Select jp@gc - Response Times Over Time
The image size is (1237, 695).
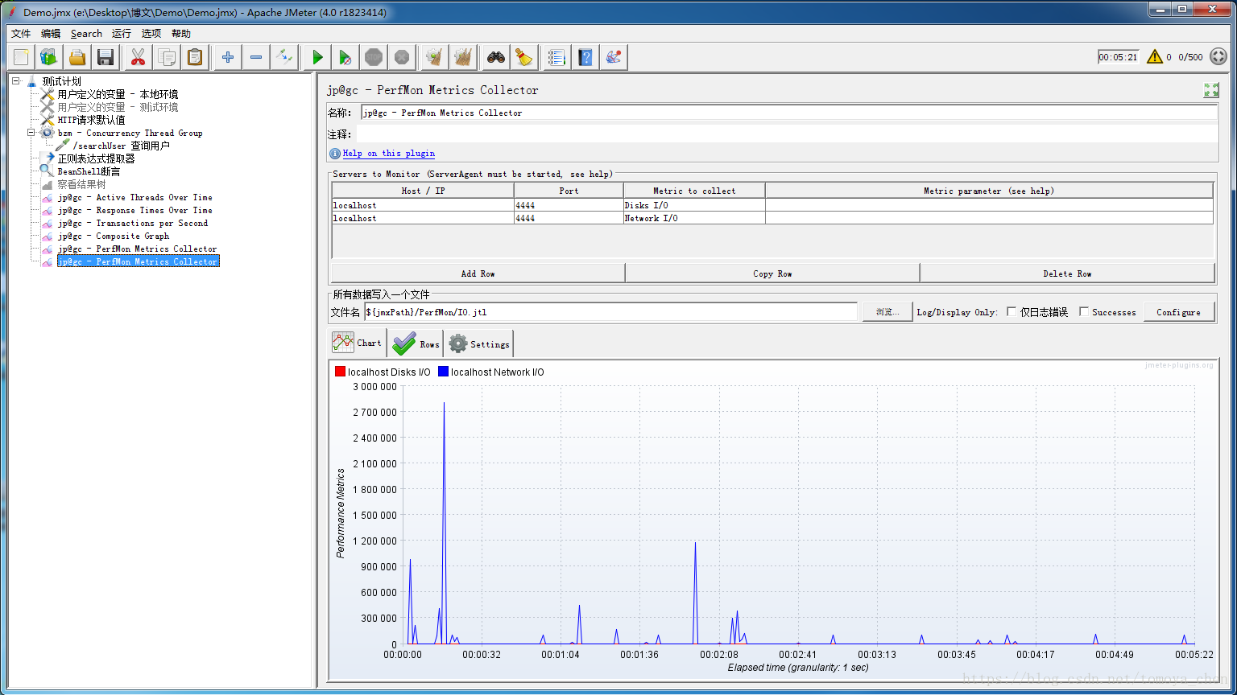(134, 210)
